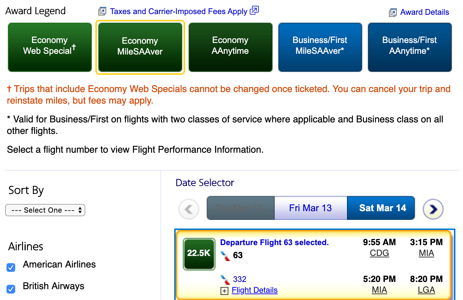Select the Sat Mar 14 date tab
The height and width of the screenshot is (300, 463).
click(x=382, y=208)
